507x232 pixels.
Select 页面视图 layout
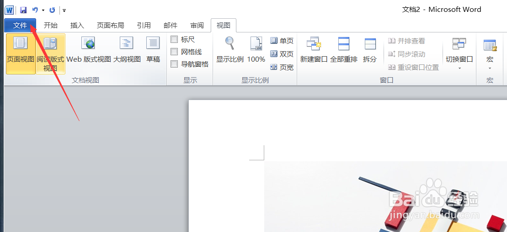coord(21,53)
